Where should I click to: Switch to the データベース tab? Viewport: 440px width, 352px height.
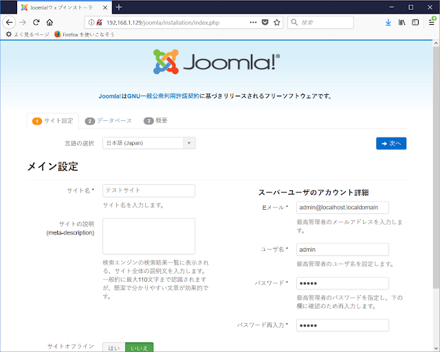109,121
